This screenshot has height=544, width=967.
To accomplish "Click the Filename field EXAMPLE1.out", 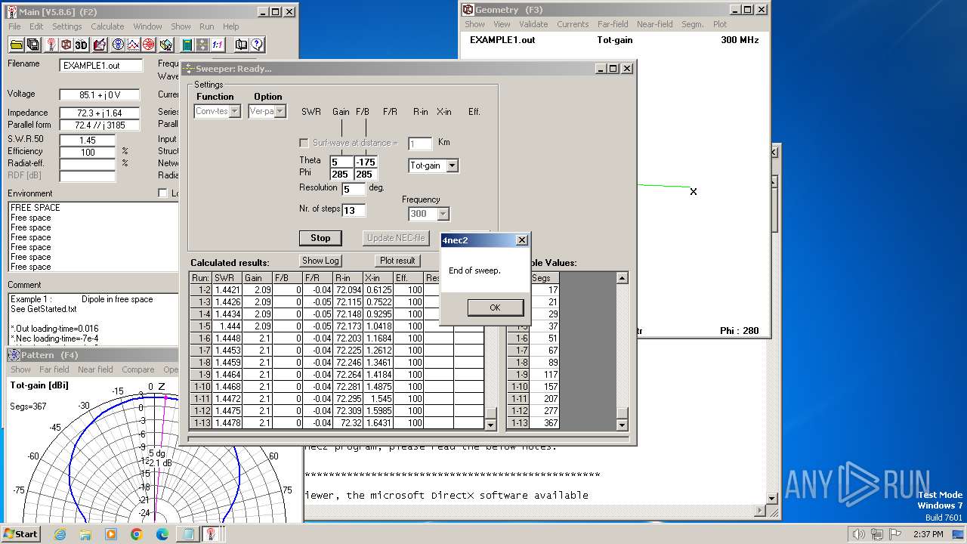I will click(x=101, y=66).
